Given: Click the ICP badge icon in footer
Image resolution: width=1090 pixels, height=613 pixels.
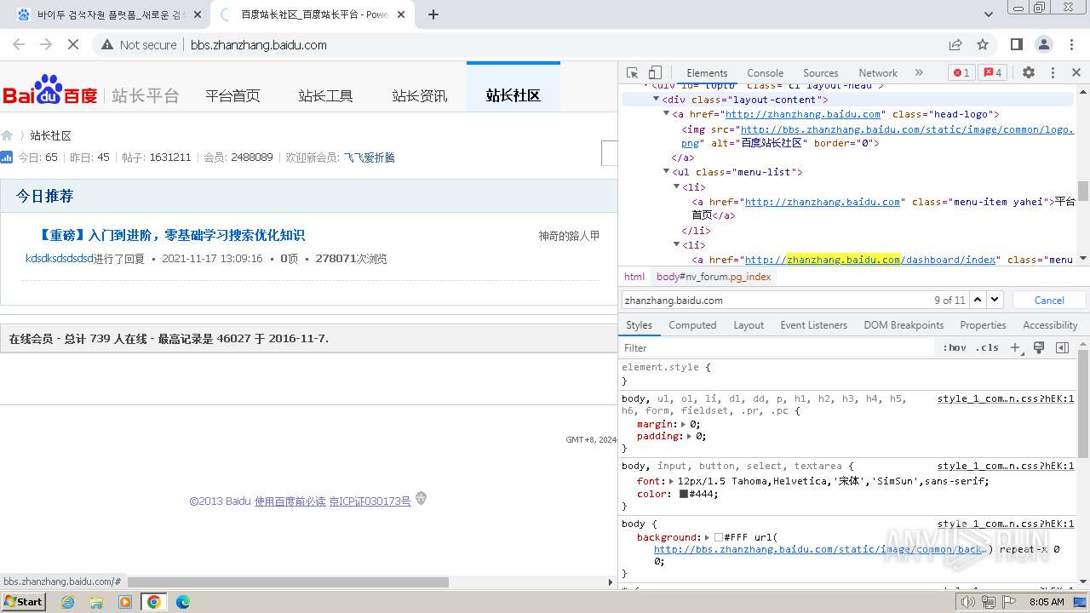Looking at the screenshot, I should [421, 499].
